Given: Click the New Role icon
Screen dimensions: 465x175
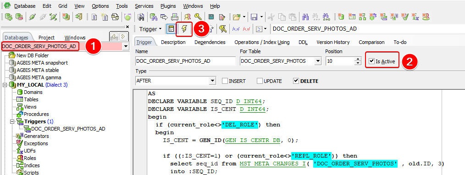Looking at the screenshot, I should pyautogui.click(x=426, y=16).
